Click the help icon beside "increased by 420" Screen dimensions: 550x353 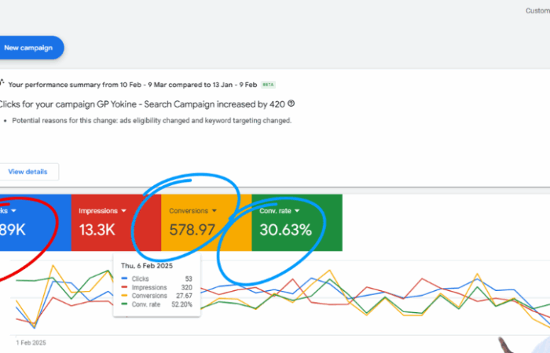tap(291, 103)
